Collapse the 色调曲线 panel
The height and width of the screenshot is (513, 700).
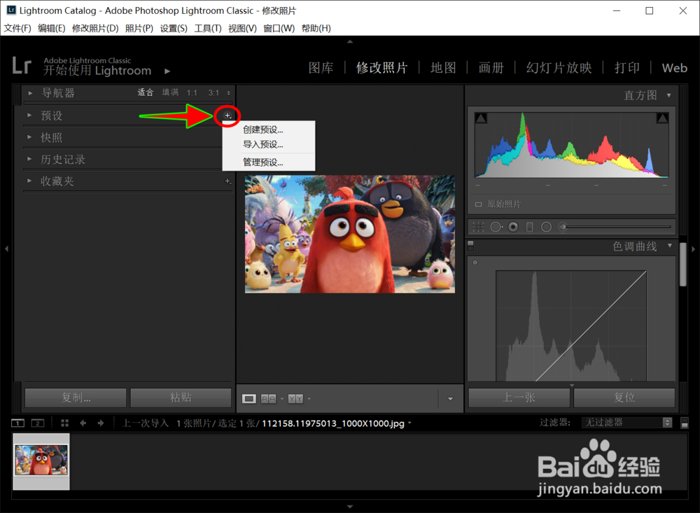click(670, 246)
